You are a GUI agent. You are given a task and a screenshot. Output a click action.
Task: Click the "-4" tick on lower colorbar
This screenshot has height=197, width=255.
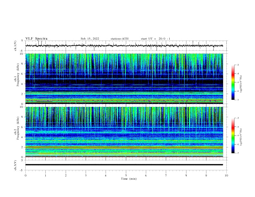tap(238, 127)
